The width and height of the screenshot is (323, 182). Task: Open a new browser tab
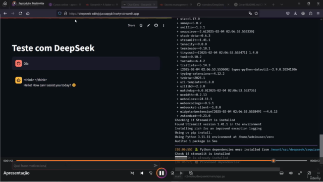pyautogui.click(x=273, y=5)
